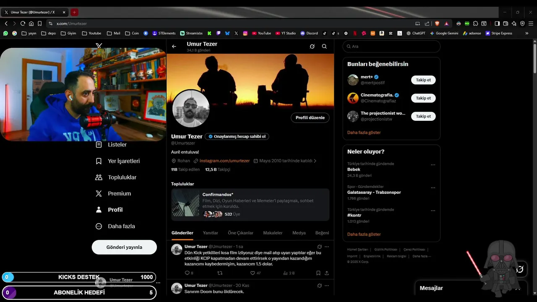Follow Cinematografia. with Takip et
This screenshot has height=302, width=537.
pos(423,98)
